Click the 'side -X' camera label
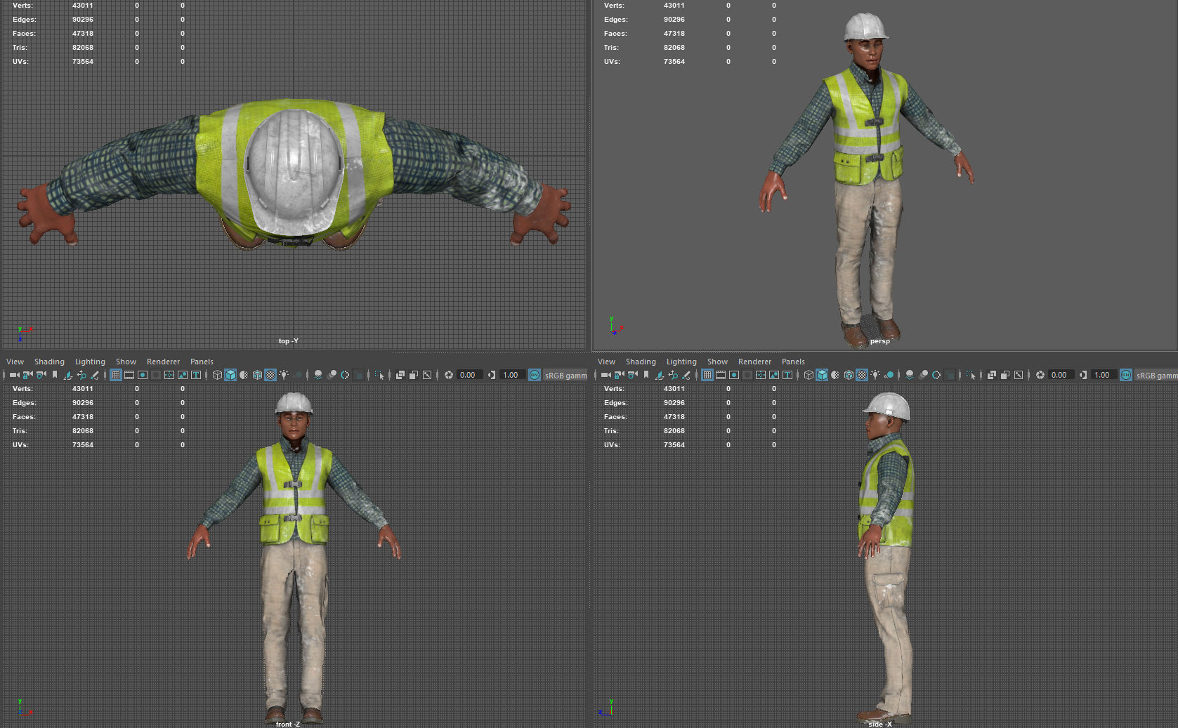 pyautogui.click(x=880, y=724)
